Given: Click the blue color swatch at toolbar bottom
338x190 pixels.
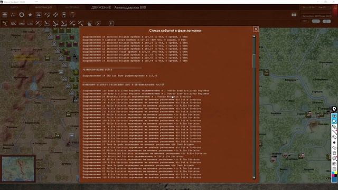Looking at the screenshot, I should (334, 179).
